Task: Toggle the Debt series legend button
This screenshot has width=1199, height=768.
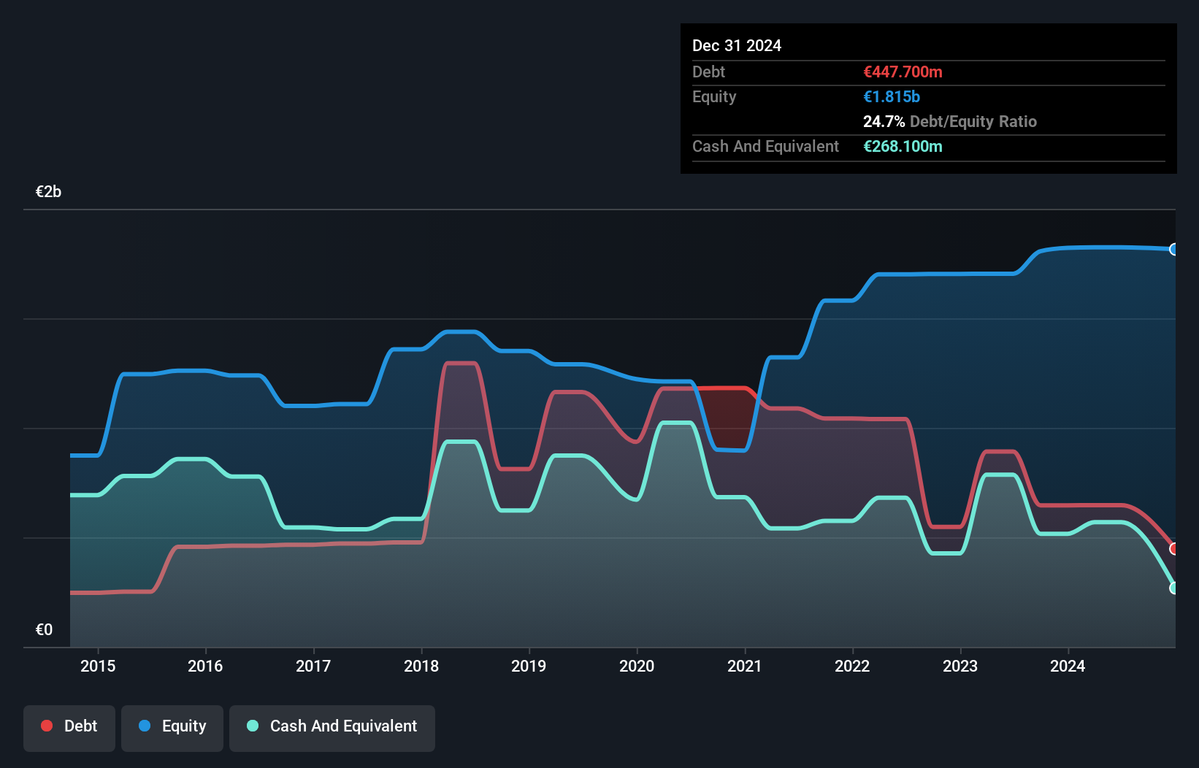Action: coord(69,728)
